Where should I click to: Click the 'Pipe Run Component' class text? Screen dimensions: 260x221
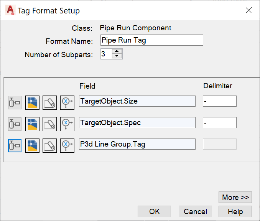click(135, 28)
